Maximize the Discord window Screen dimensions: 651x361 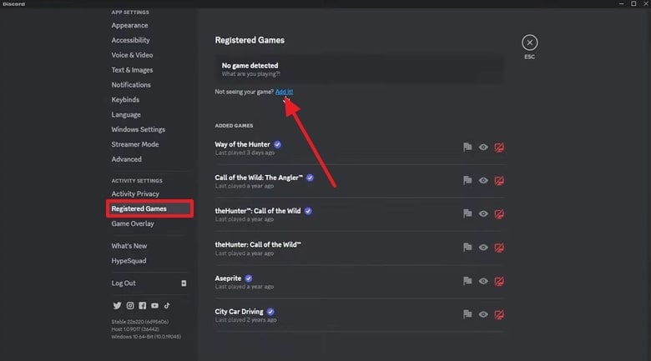click(x=633, y=3)
